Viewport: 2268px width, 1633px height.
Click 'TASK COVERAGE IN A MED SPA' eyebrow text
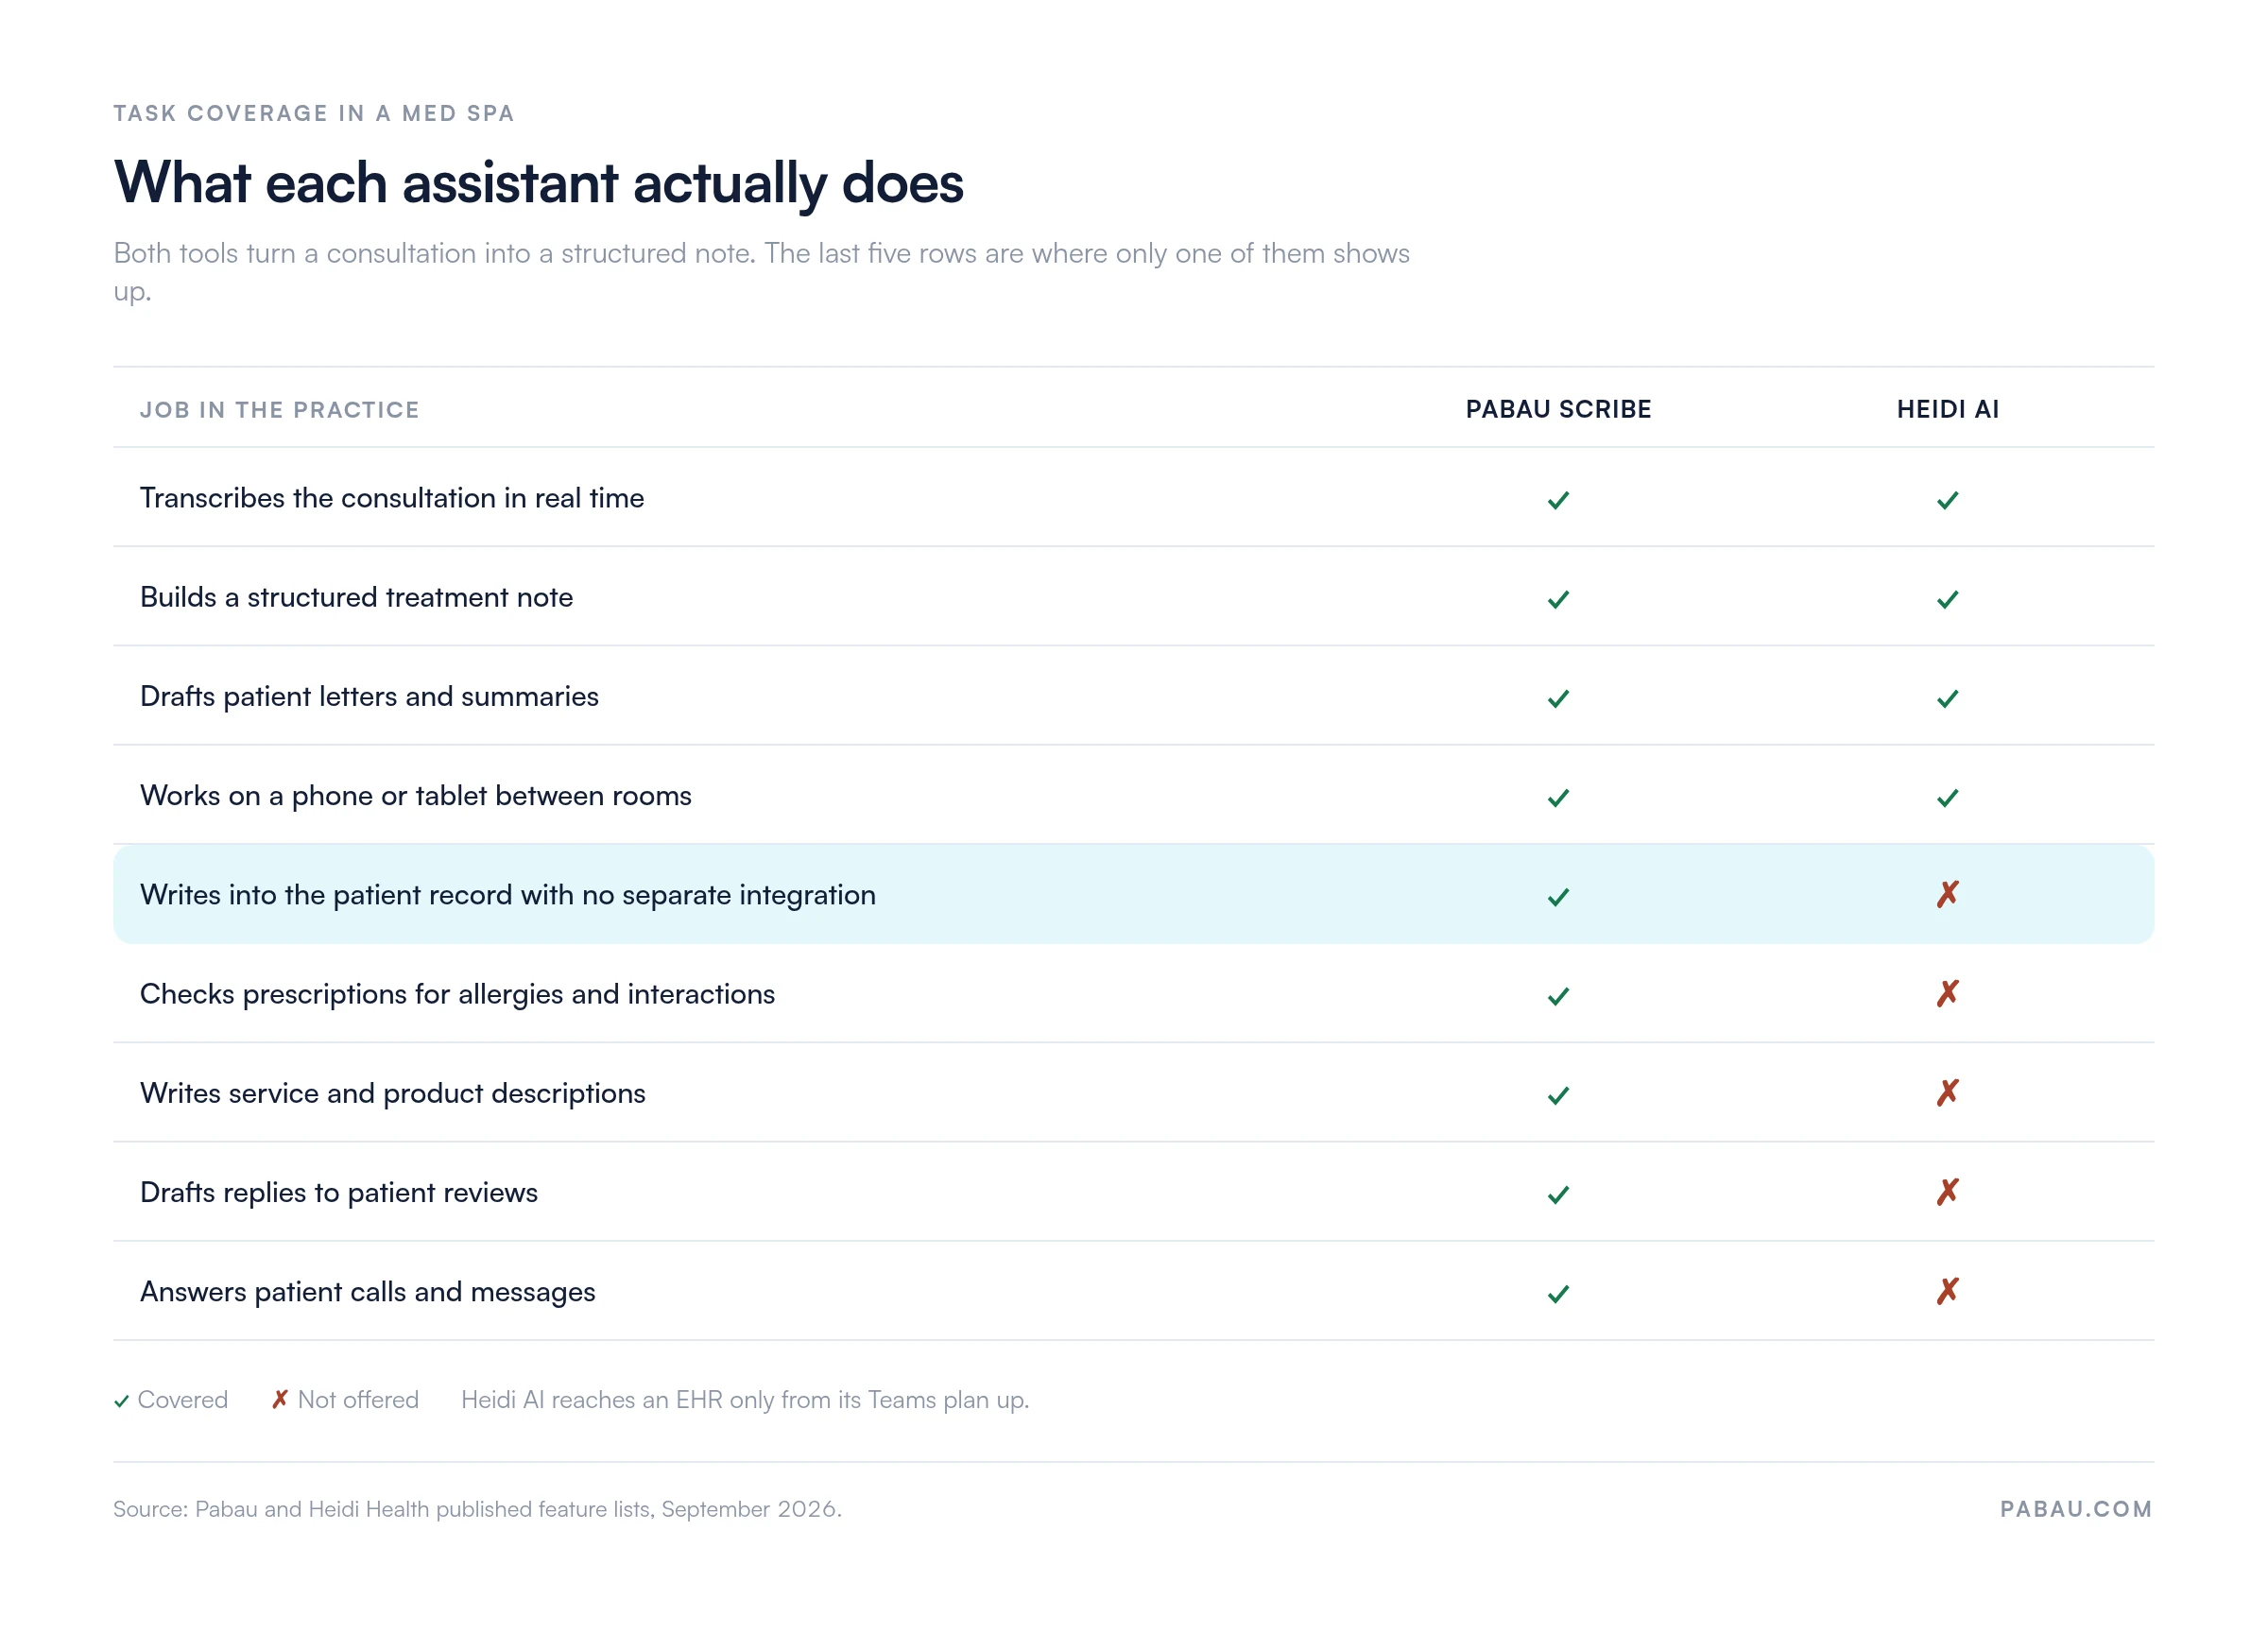pyautogui.click(x=314, y=113)
